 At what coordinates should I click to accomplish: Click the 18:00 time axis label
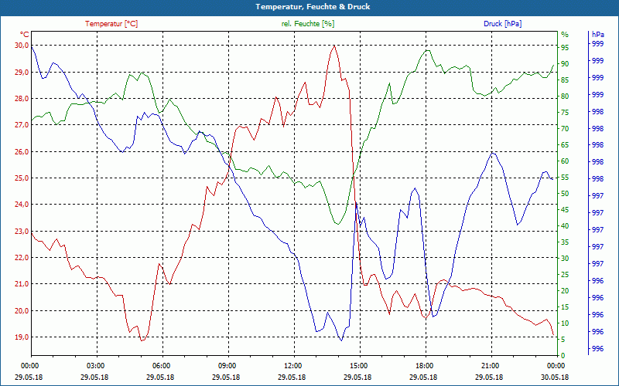click(x=426, y=366)
